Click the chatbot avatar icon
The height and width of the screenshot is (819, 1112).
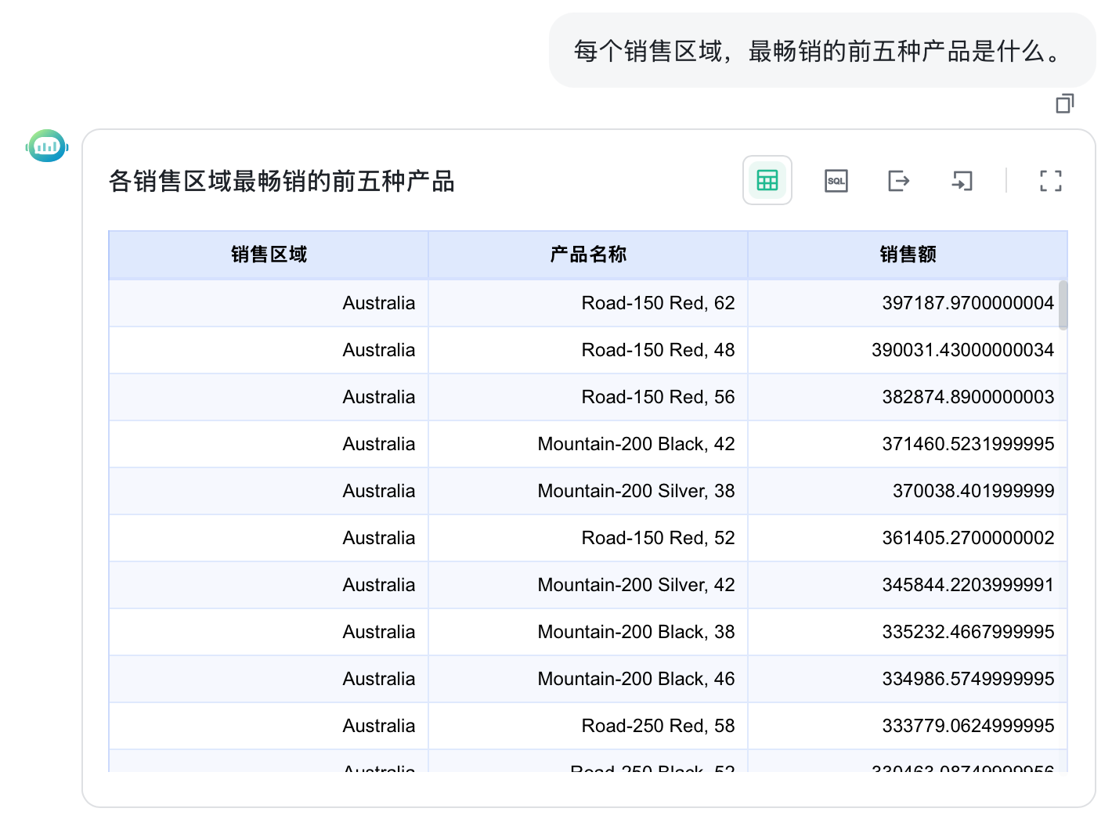[x=47, y=146]
